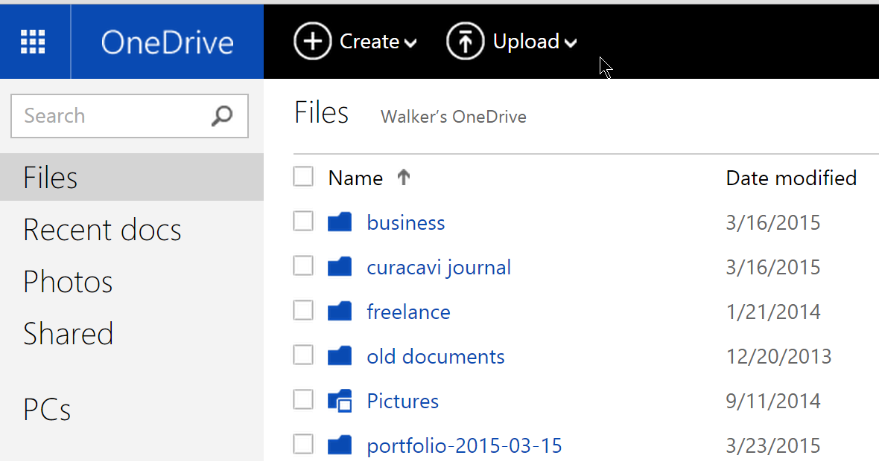Screen dimensions: 879x461
Task: Open the portfolio-2015-03-15 folder link
Action: [x=464, y=446]
